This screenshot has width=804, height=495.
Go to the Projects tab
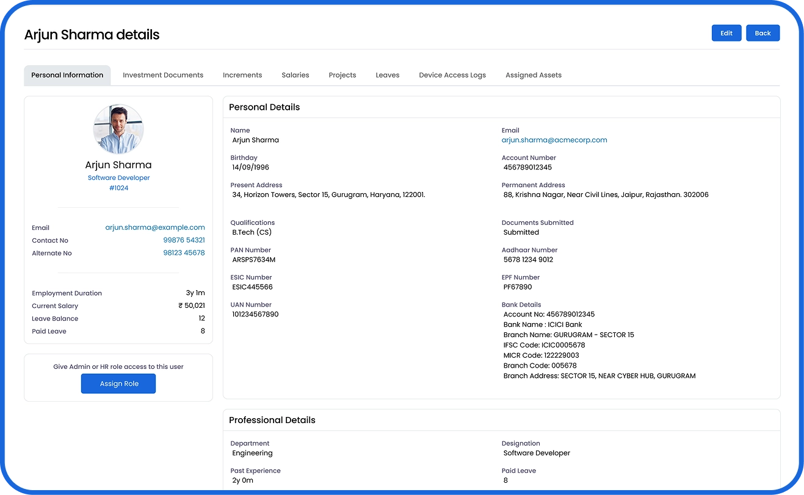[x=342, y=75]
